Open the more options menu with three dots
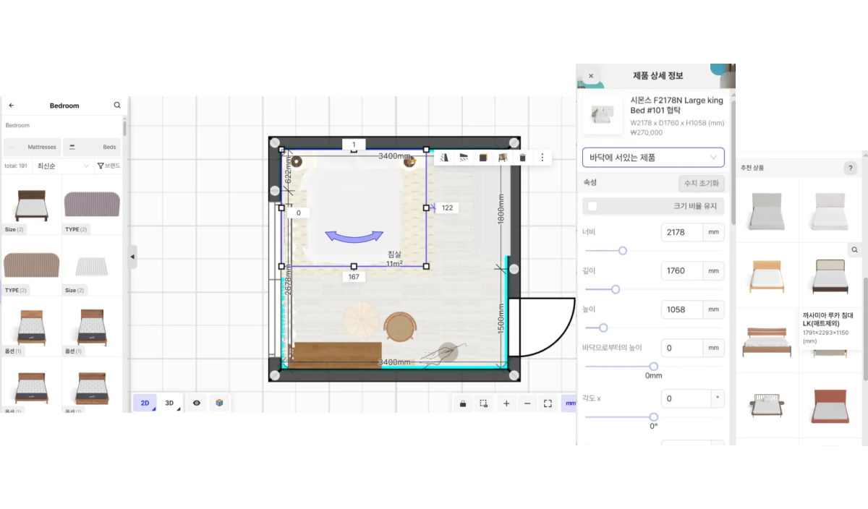The width and height of the screenshot is (868, 509). 542,157
